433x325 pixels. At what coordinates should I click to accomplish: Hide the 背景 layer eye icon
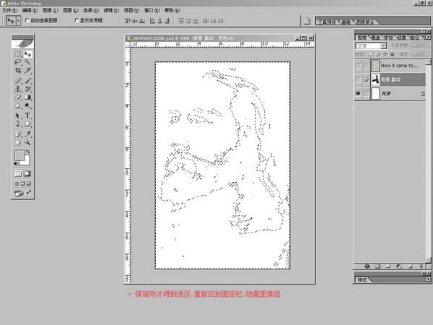coord(358,95)
